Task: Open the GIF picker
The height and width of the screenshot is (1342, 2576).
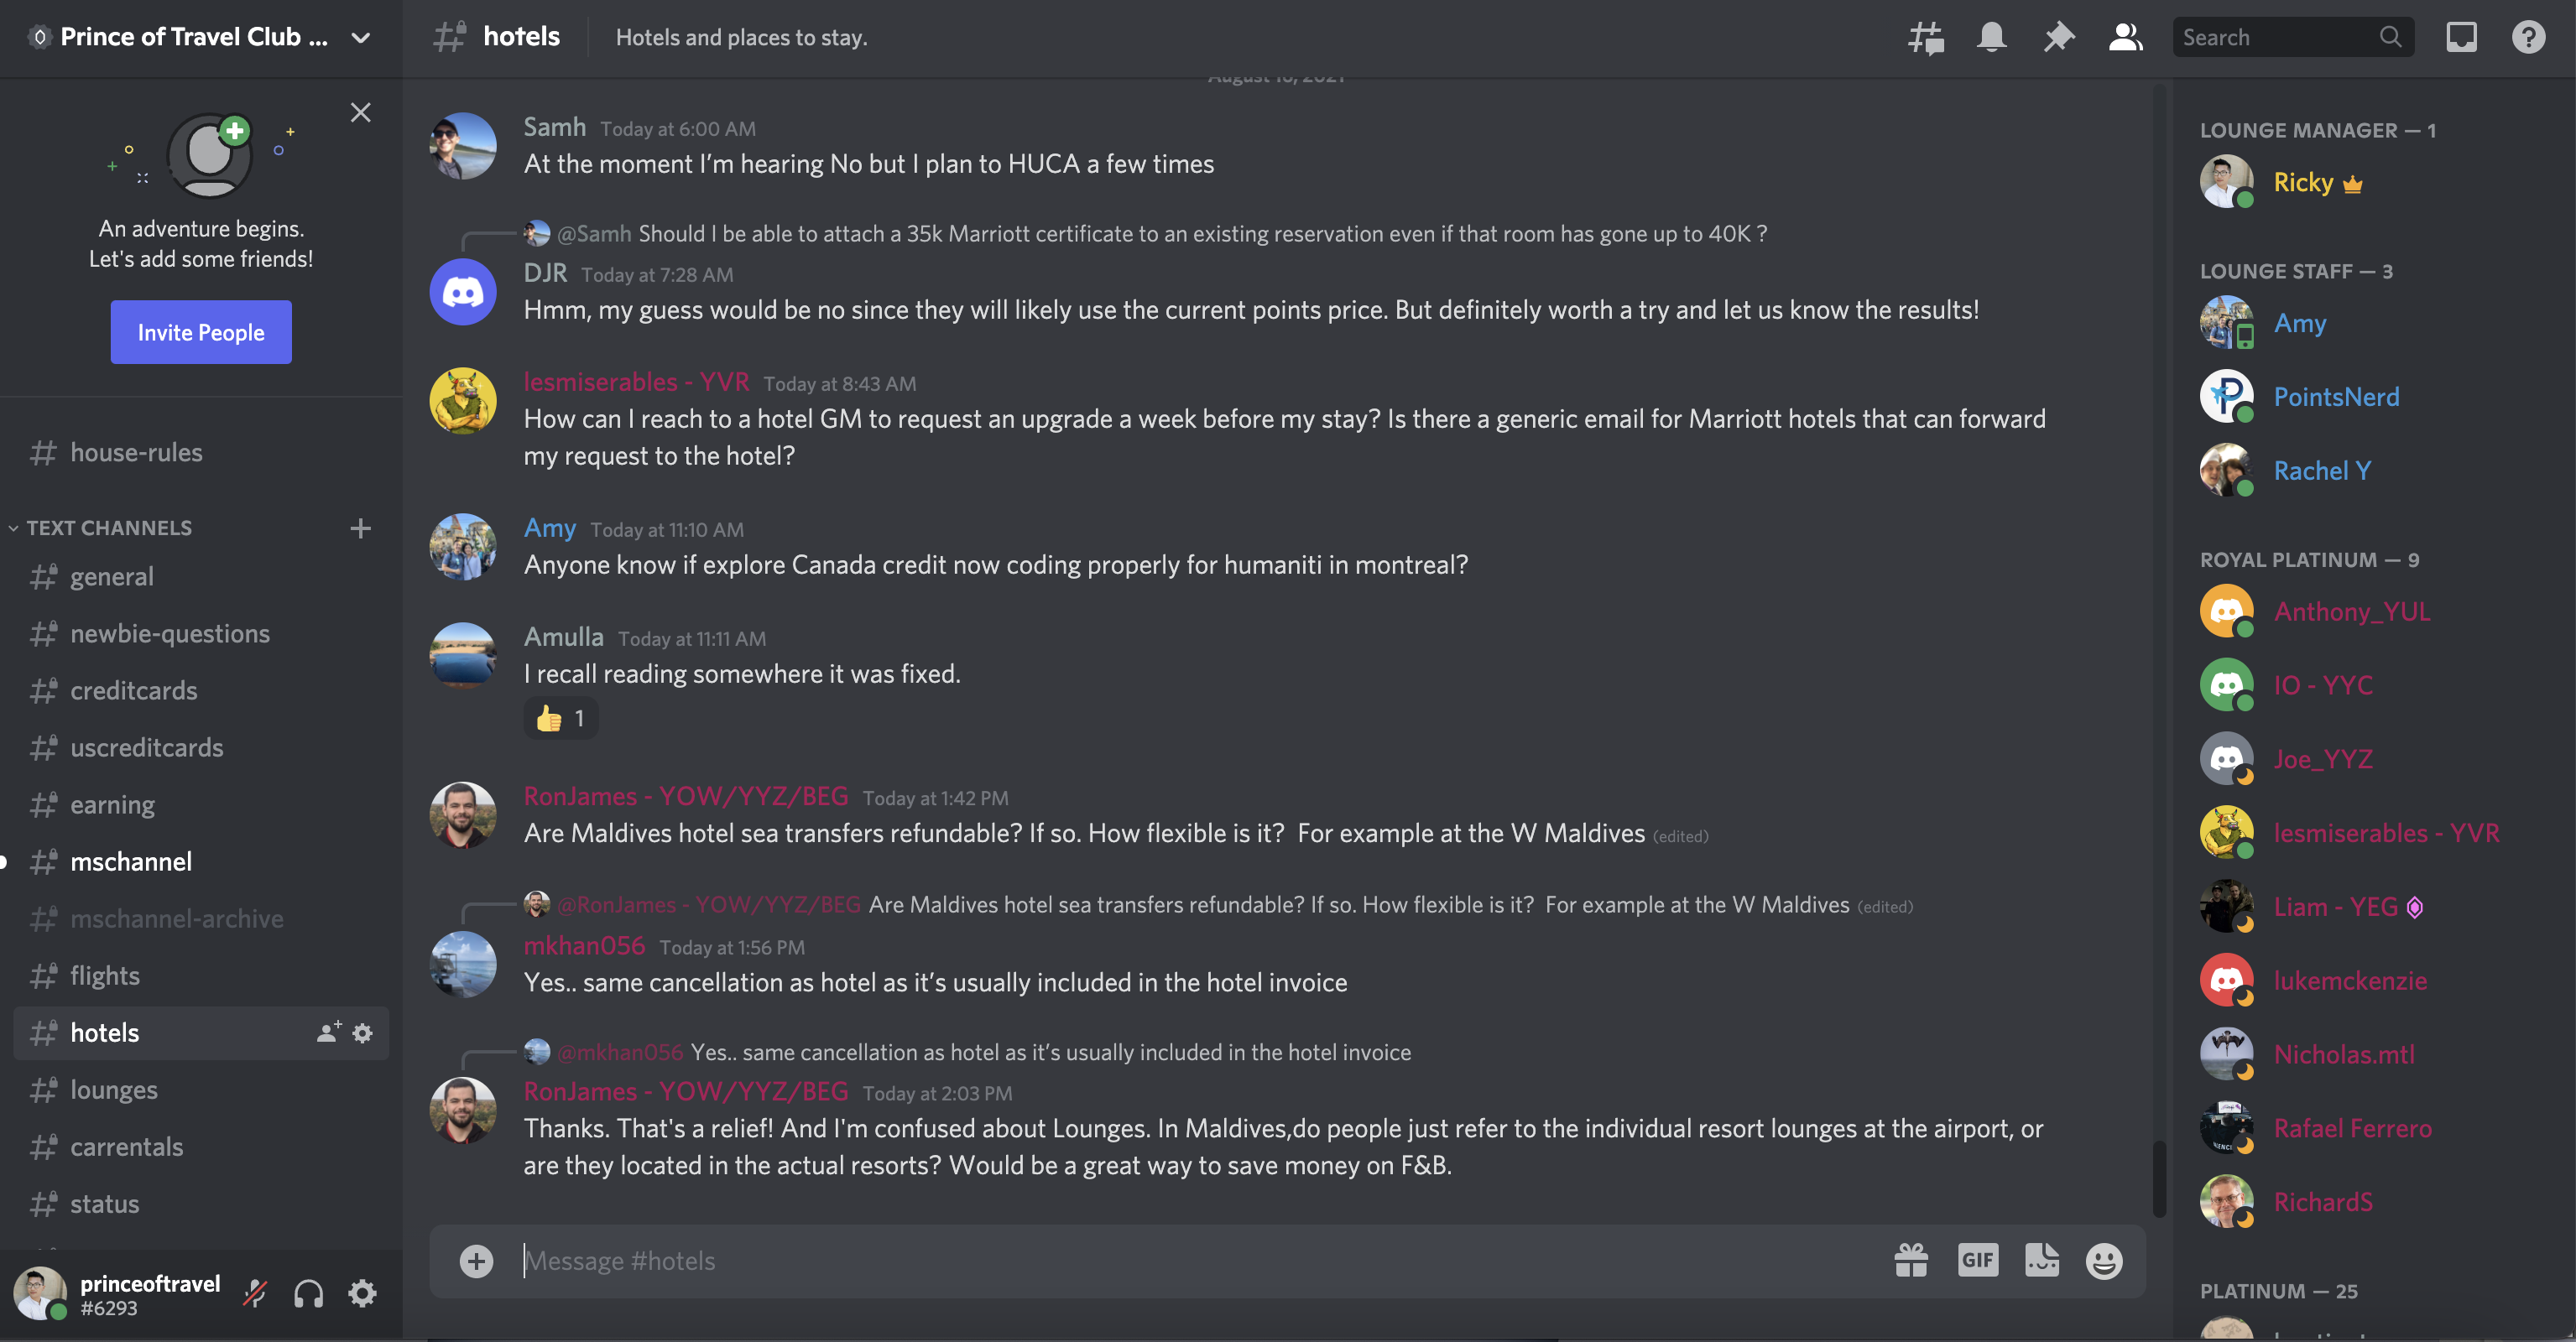Action: [x=1977, y=1261]
